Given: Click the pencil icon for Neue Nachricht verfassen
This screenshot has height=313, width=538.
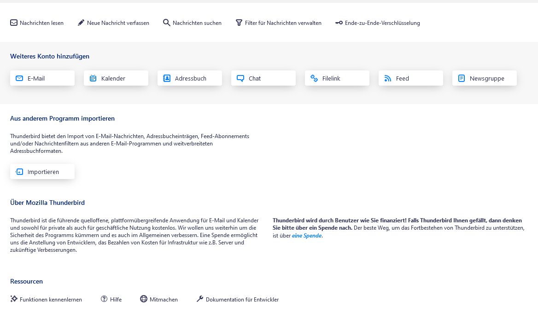Looking at the screenshot, I should tap(81, 23).
